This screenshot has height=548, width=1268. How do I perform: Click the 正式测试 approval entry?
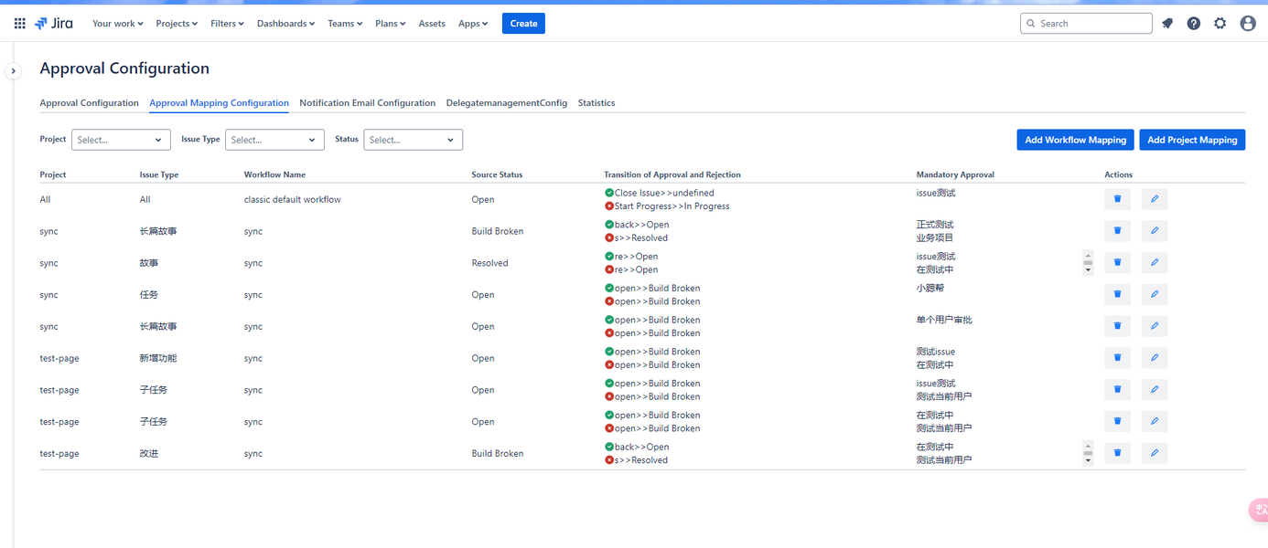pyautogui.click(x=935, y=225)
